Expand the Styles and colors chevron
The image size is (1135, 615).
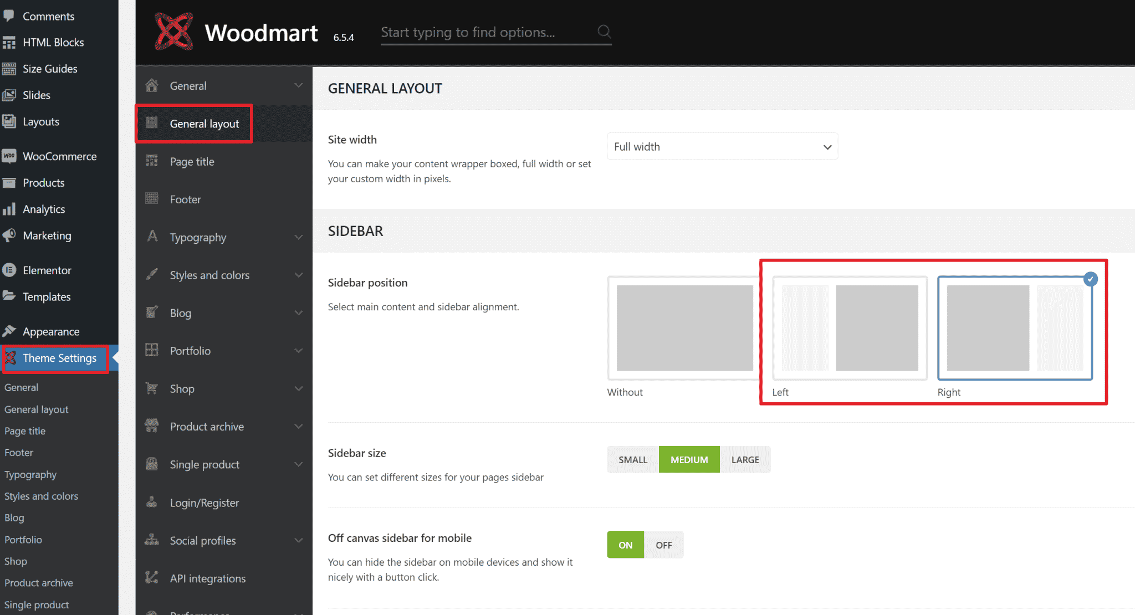point(299,275)
